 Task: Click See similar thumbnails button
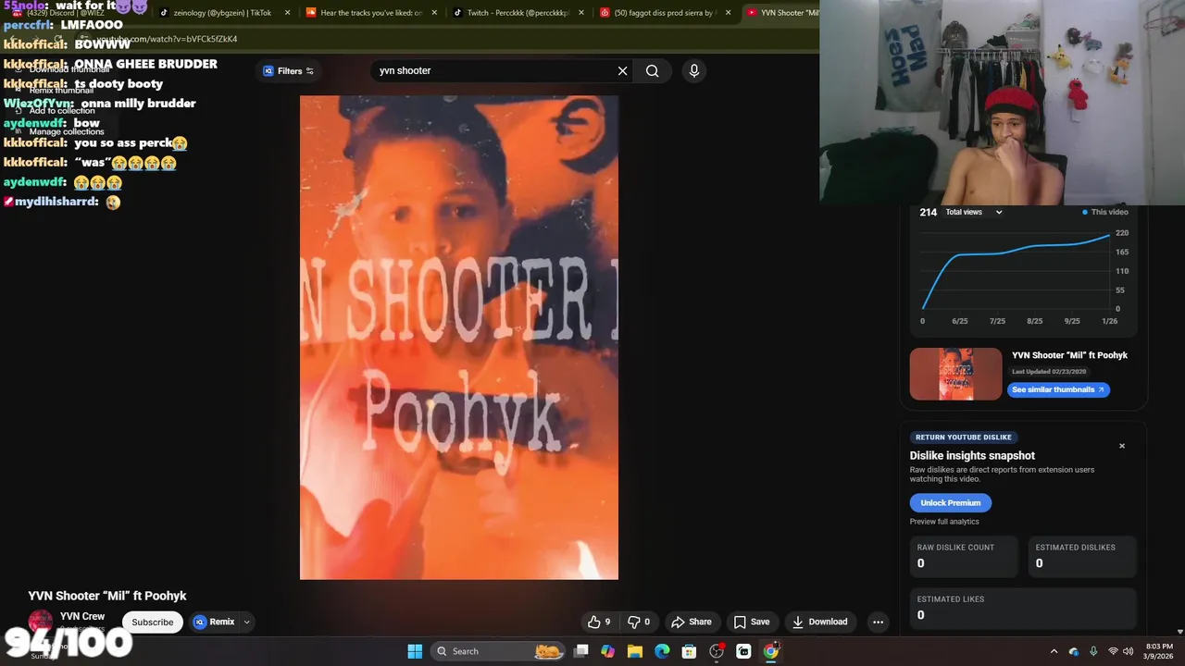(1058, 389)
